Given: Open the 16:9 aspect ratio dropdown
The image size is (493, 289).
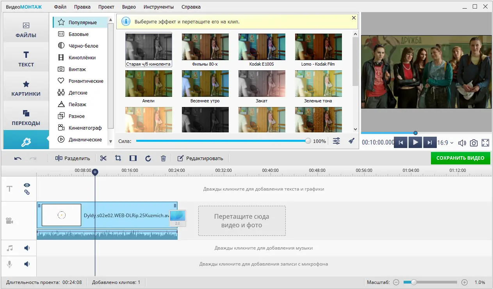Looking at the screenshot, I should click(x=445, y=143).
